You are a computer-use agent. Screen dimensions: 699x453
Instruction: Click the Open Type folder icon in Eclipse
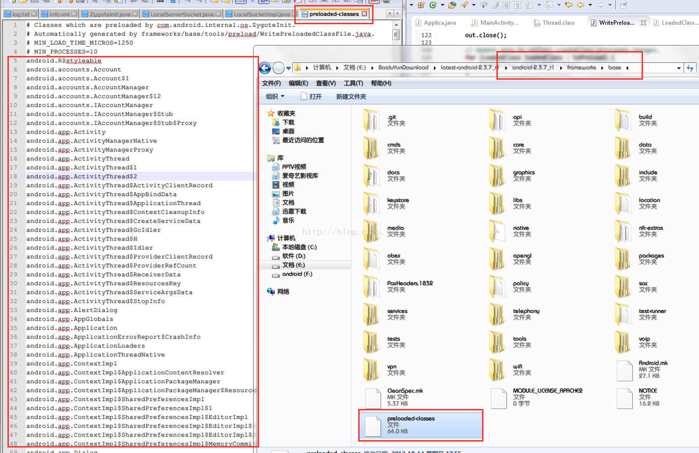452,5
